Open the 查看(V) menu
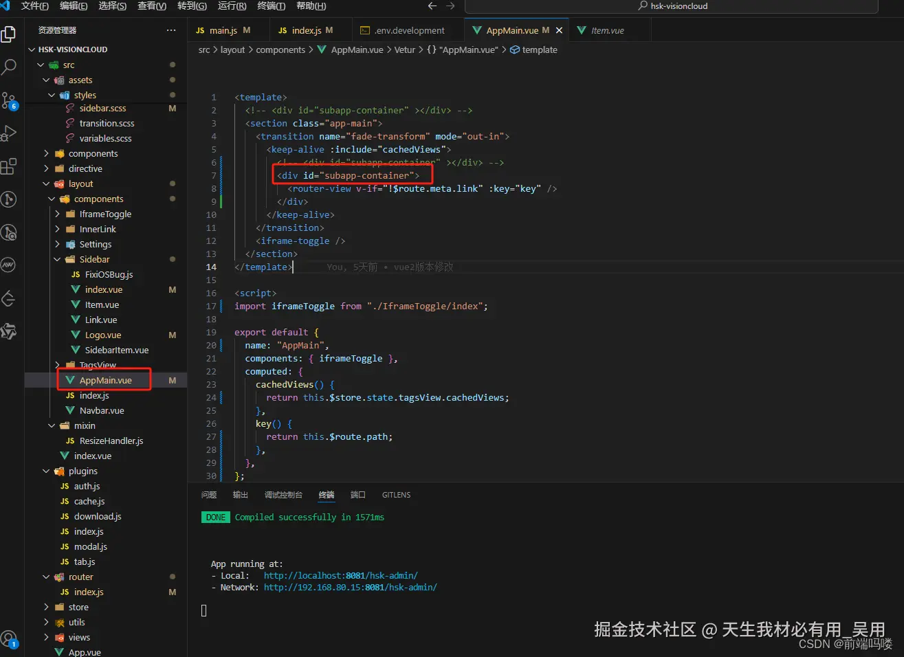 coord(152,6)
